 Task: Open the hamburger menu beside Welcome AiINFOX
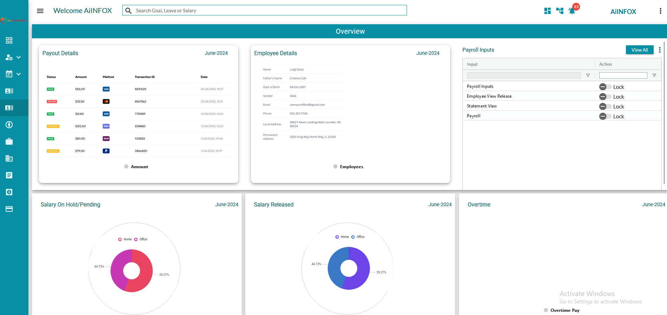point(40,11)
